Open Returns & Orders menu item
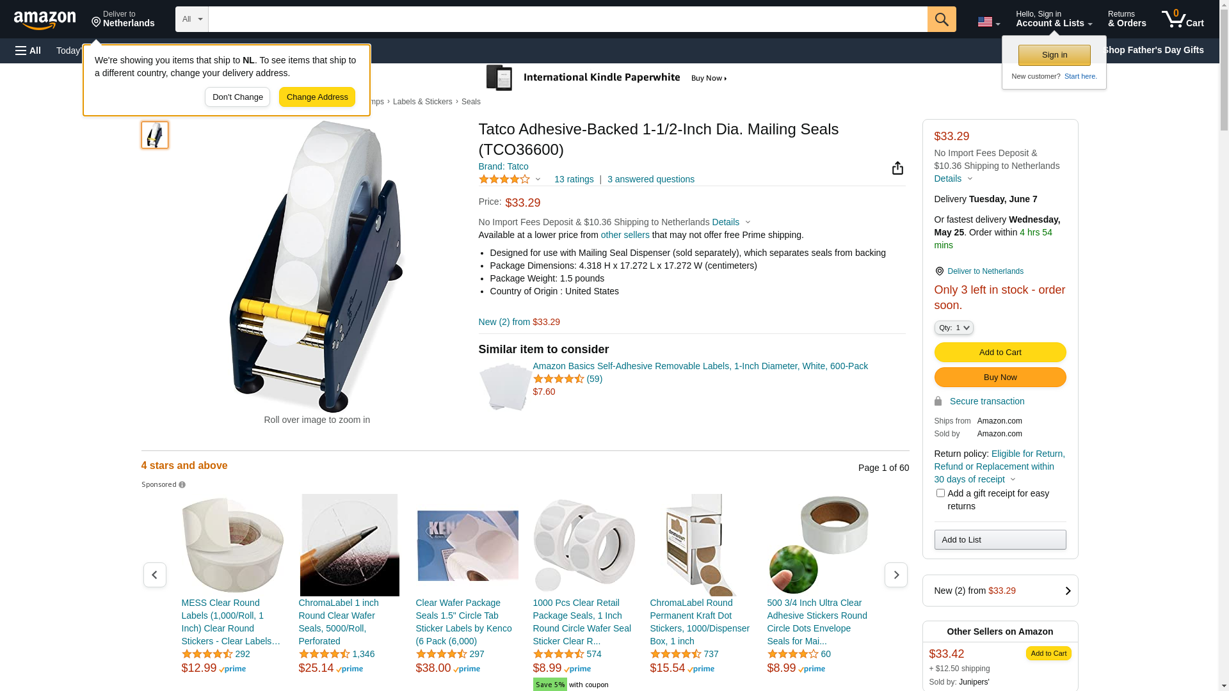Screen dimensions: 1229x691 (1127, 19)
